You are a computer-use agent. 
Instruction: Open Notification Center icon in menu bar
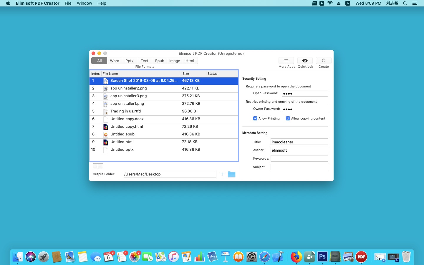[x=415, y=3]
